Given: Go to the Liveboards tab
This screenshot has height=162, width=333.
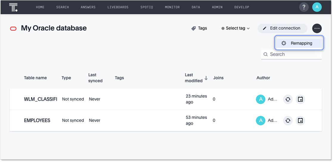Looking at the screenshot, I should click(118, 7).
